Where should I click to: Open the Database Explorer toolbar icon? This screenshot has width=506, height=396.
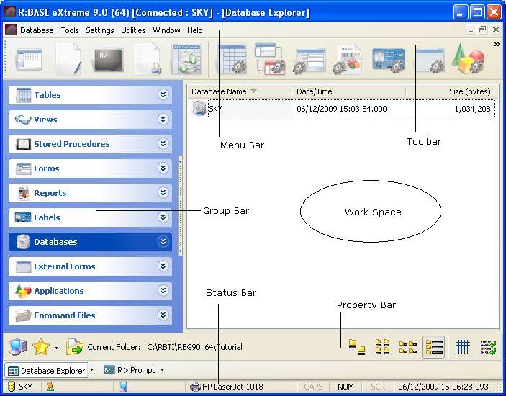[29, 60]
